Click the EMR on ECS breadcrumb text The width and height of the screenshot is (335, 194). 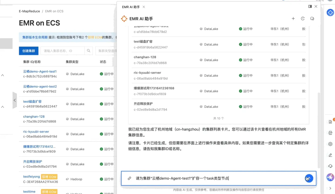pos(54,11)
